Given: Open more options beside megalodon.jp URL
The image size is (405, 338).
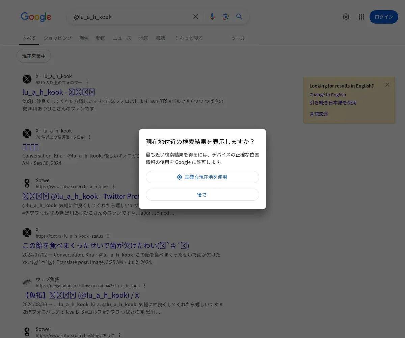Looking at the screenshot, I should tap(145, 286).
